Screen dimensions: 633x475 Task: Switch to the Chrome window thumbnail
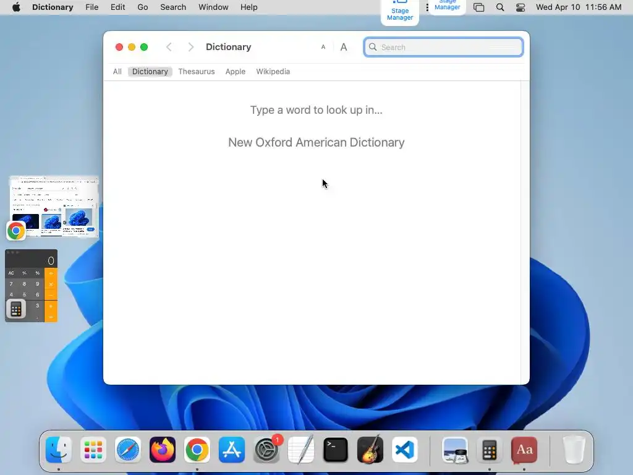tap(54, 207)
